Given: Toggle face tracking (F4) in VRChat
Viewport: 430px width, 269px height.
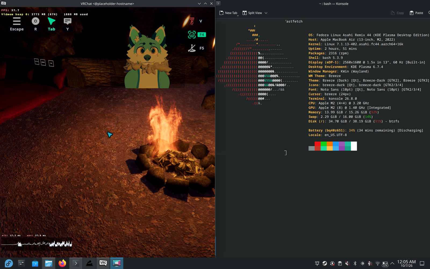Looking at the screenshot, I should (192, 34).
